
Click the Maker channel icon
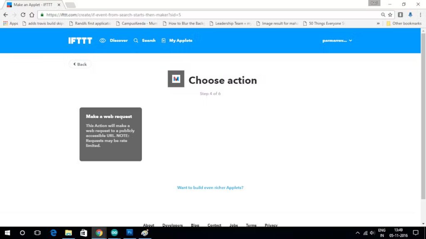point(176,79)
